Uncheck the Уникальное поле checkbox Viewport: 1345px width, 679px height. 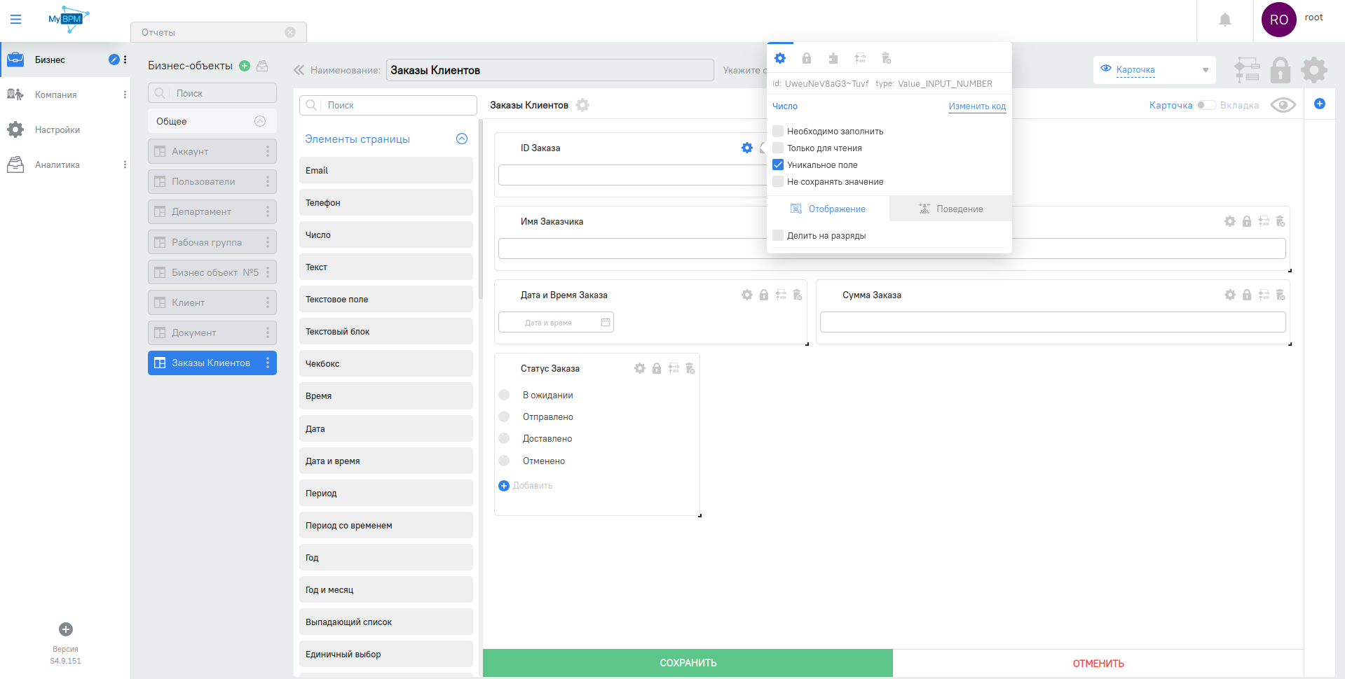tap(778, 164)
